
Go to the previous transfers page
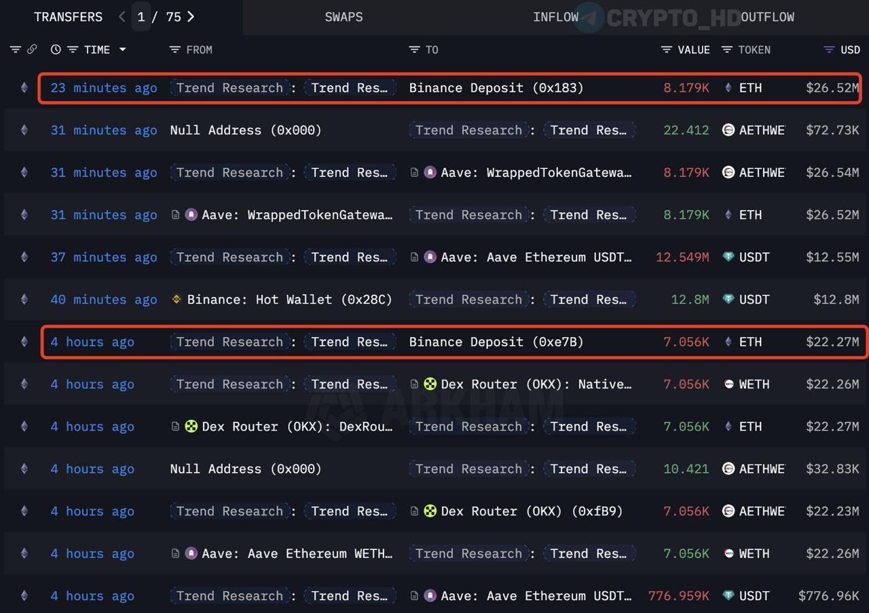pyautogui.click(x=122, y=17)
